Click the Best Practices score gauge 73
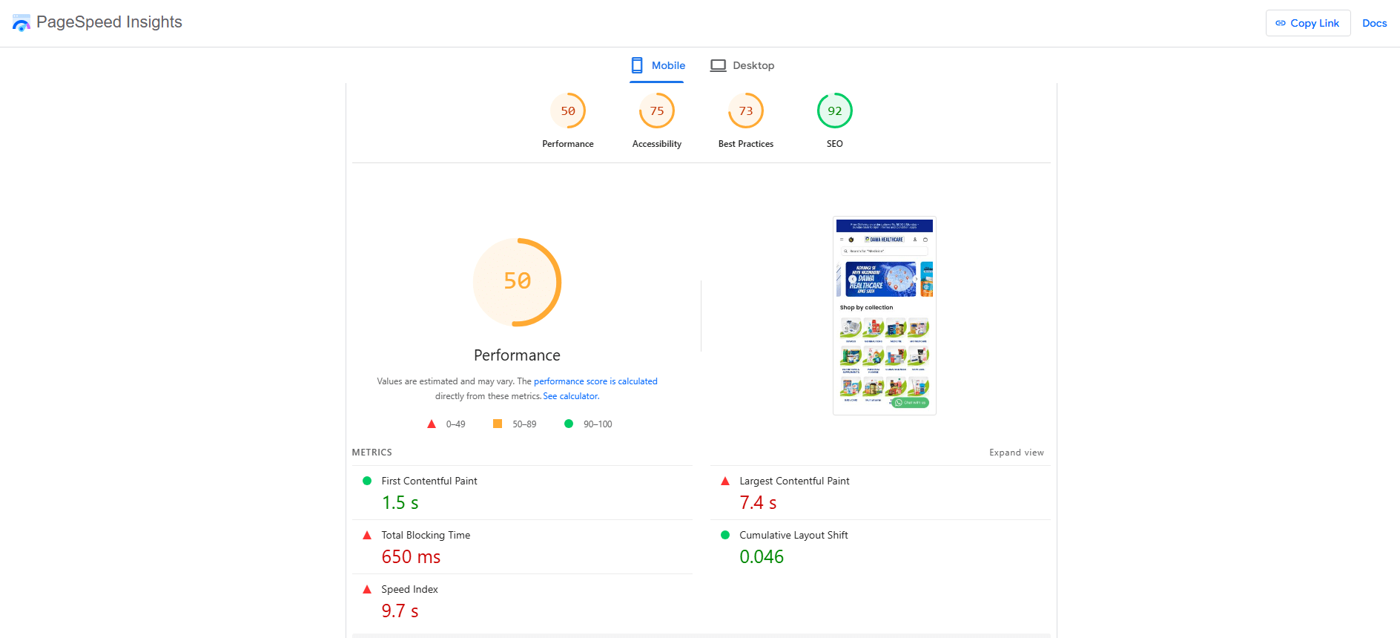1400x638 pixels. pyautogui.click(x=745, y=111)
